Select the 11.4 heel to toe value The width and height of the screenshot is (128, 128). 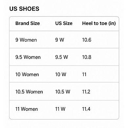pyautogui.click(x=86, y=109)
